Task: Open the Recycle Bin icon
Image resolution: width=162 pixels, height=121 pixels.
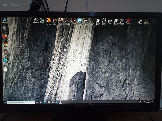Action: tap(4, 29)
